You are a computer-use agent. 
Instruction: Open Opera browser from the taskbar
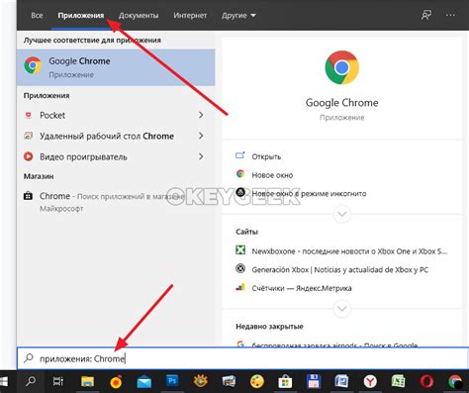(x=426, y=382)
